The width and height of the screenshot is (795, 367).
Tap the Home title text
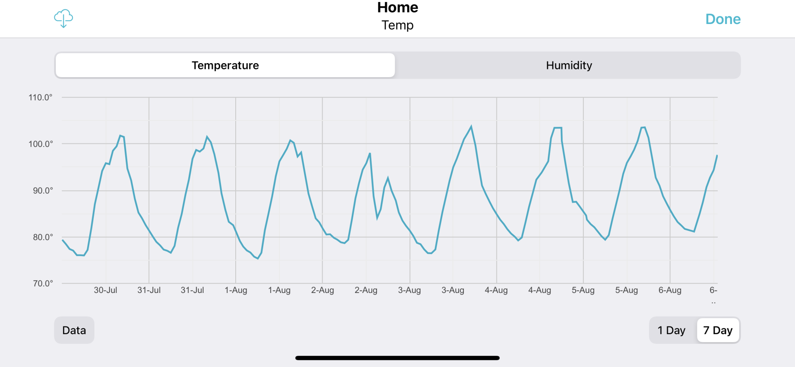point(397,8)
